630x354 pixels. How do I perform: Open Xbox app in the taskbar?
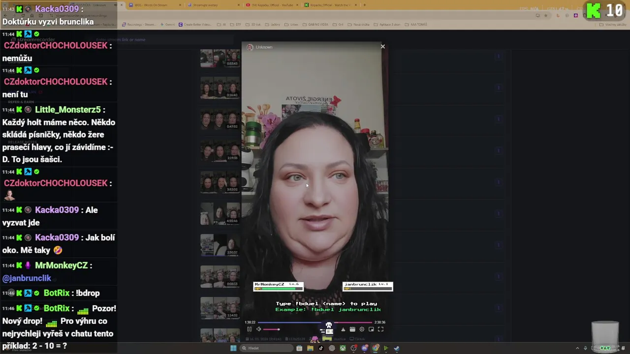[x=343, y=348]
